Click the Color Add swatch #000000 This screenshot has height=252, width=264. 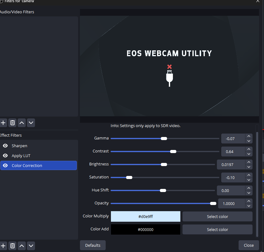click(145, 229)
